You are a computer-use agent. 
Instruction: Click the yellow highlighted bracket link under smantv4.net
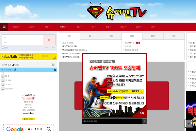point(28,119)
